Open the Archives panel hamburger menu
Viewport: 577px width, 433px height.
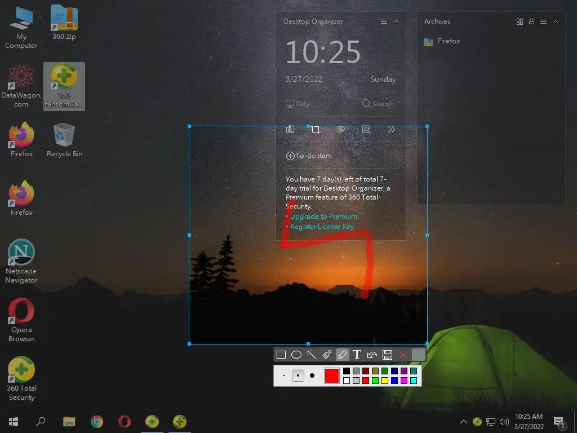[543, 22]
